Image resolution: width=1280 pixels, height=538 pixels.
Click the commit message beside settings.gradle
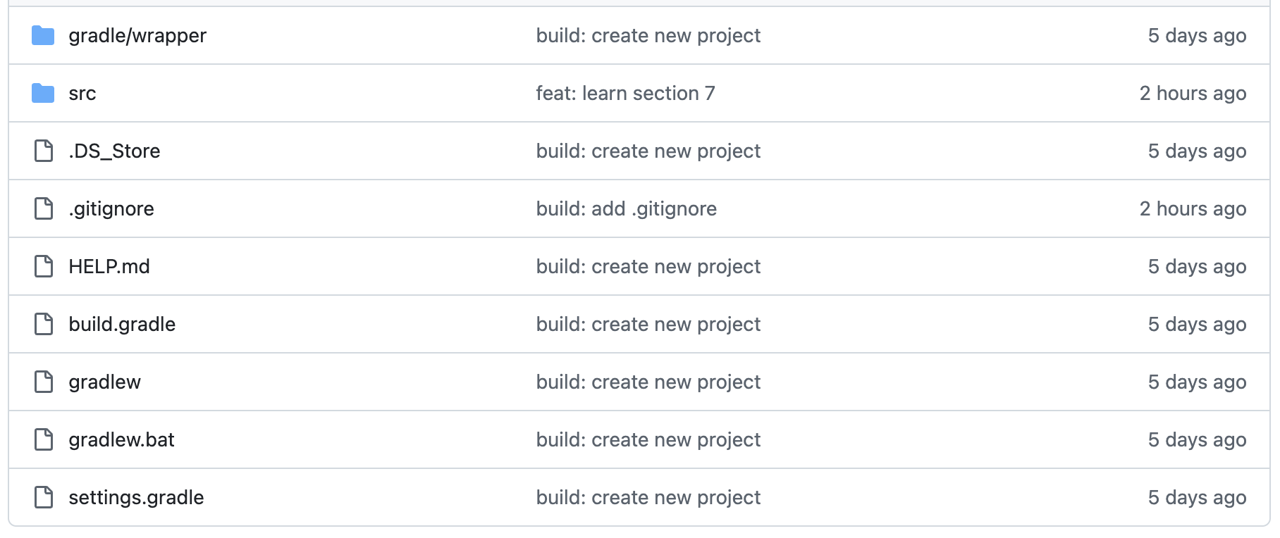click(648, 497)
